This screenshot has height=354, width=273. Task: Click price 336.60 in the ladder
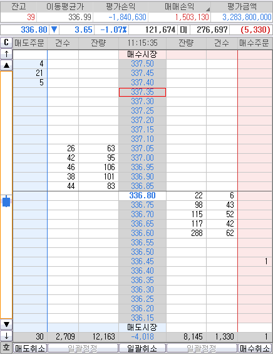pos(142,233)
